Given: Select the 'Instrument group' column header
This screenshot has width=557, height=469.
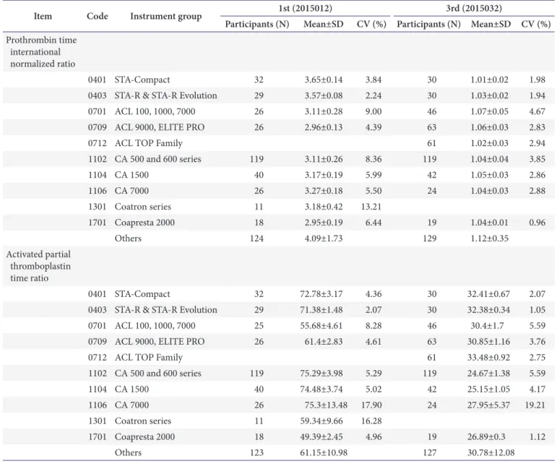Looking at the screenshot, I should click(166, 17).
